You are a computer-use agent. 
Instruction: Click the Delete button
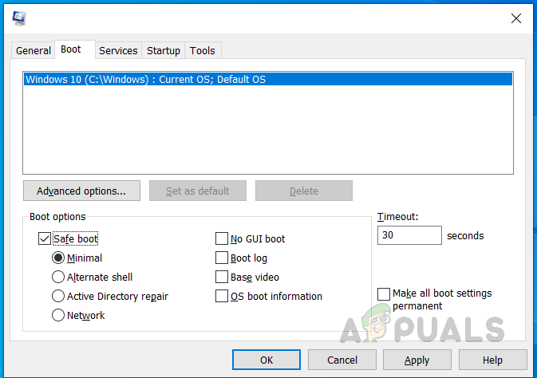click(x=304, y=191)
